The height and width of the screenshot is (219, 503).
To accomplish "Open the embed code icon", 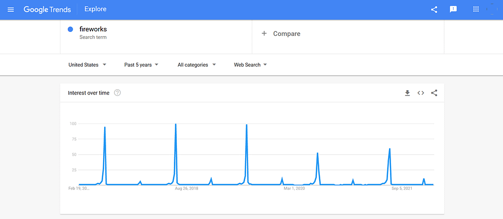I will [420, 93].
